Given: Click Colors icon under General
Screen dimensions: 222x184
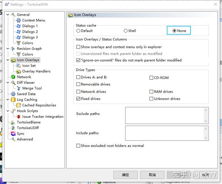Looking at the screenshot, I should click(18, 43).
